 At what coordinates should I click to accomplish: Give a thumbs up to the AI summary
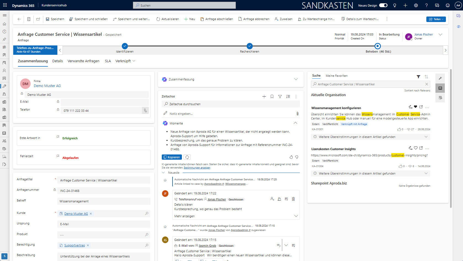pos(291,157)
